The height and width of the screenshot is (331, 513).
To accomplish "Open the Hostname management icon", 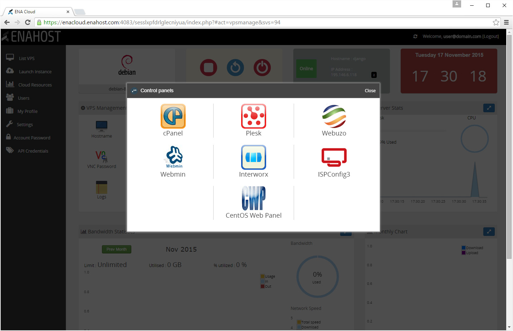I will tap(102, 127).
